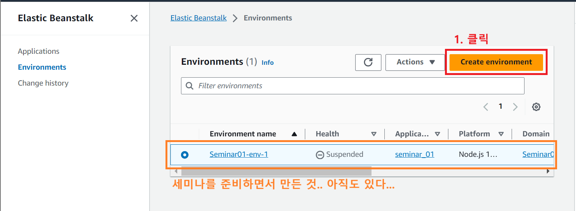The height and width of the screenshot is (211, 576).
Task: Focus the Filter environments search field
Action: pyautogui.click(x=353, y=86)
